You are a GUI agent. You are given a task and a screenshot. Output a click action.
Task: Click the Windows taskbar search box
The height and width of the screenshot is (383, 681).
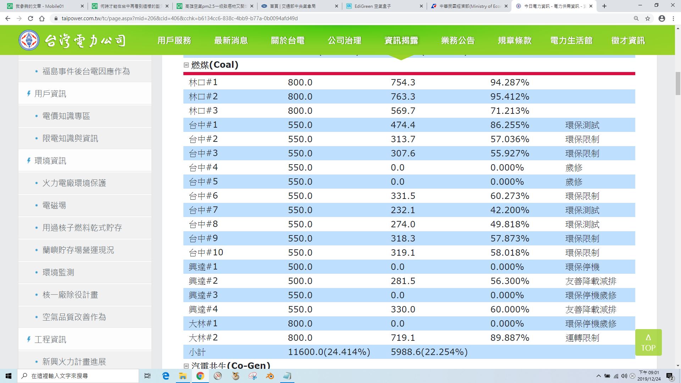(78, 376)
